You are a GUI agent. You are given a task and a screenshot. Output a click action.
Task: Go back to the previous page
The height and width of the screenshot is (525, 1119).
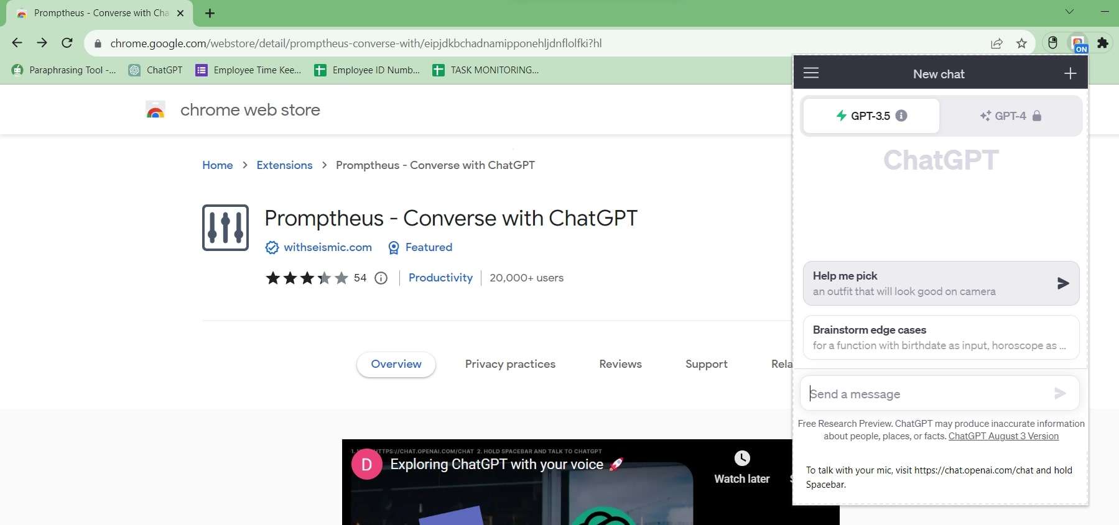[x=17, y=43]
